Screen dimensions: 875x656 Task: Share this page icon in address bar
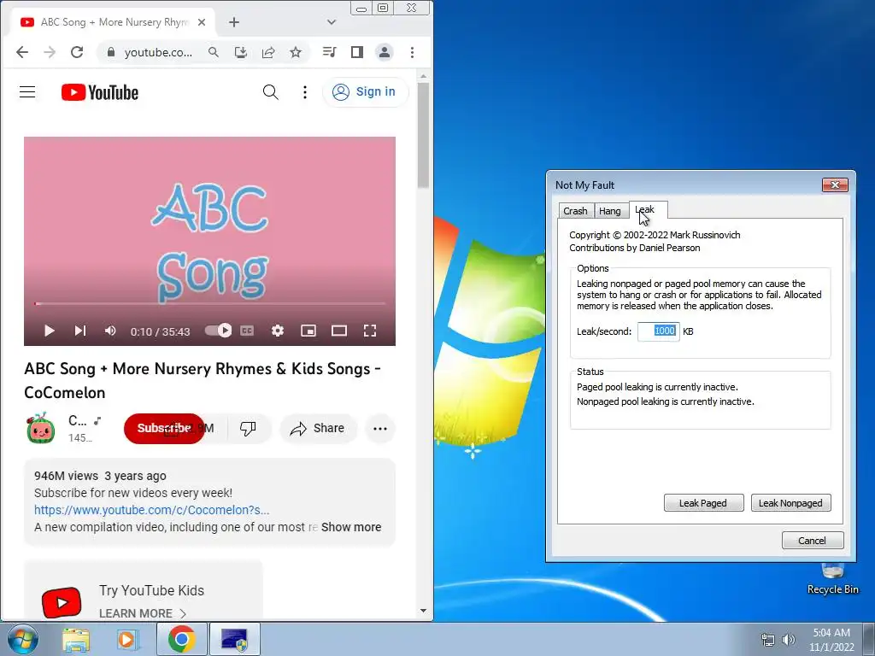pos(268,52)
